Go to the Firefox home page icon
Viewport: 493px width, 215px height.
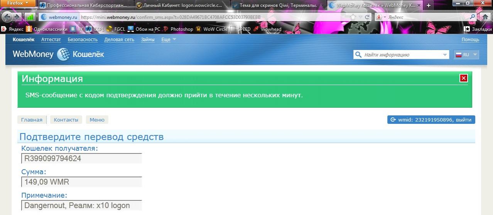(x=486, y=17)
